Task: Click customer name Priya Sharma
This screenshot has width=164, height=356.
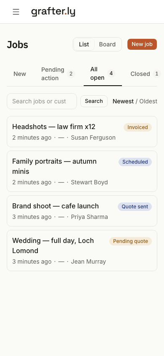Action: point(89,217)
